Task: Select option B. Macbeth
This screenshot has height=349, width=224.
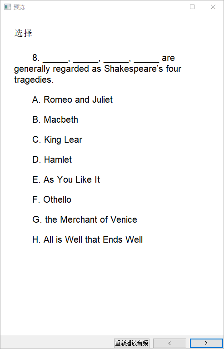Action: tap(55, 120)
